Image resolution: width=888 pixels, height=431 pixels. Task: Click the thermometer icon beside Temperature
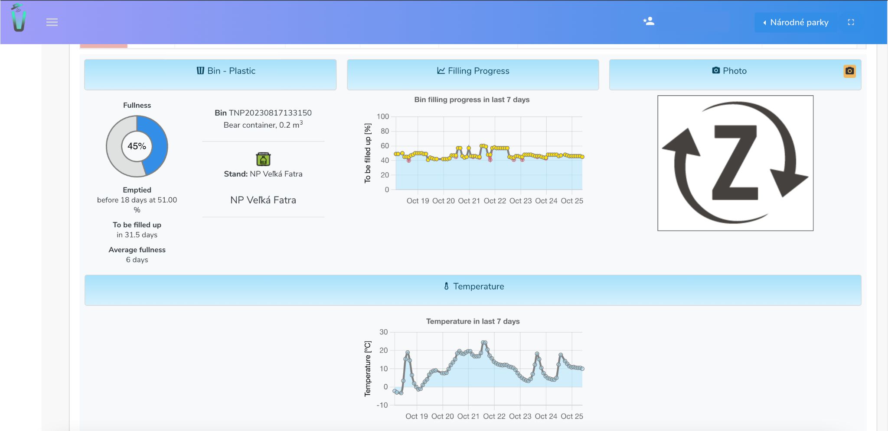(446, 286)
